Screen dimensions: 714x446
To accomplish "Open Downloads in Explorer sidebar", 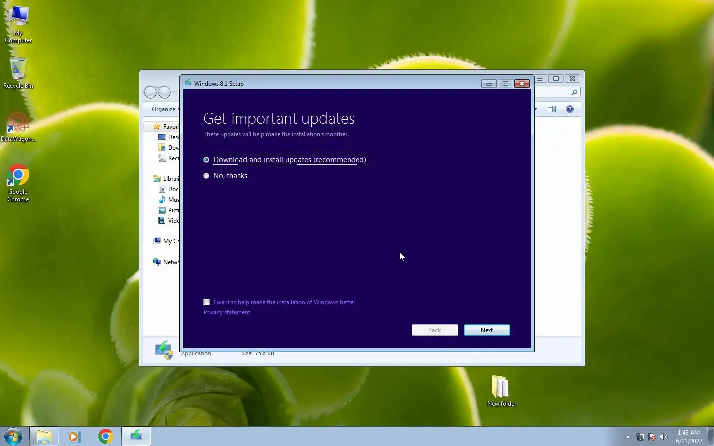I will click(x=169, y=148).
